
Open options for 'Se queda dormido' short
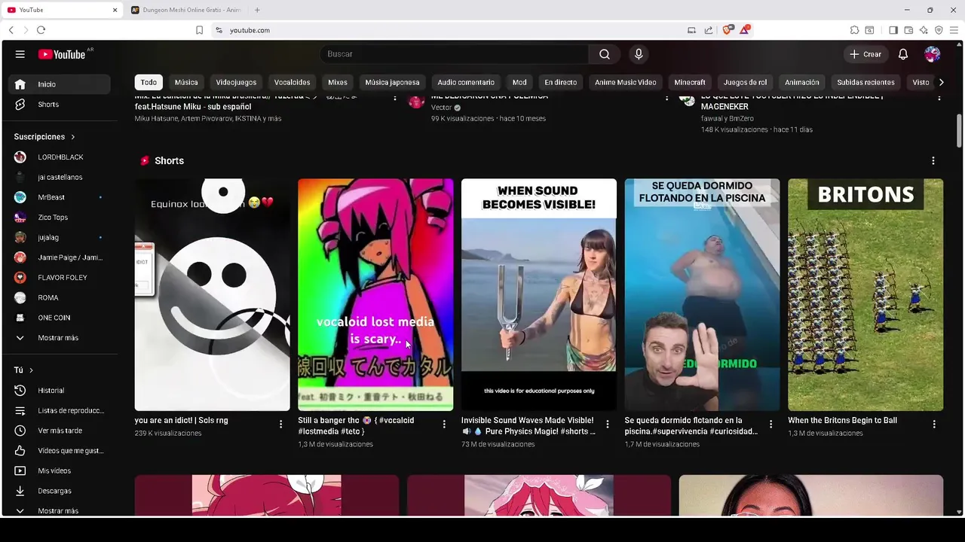tap(770, 425)
